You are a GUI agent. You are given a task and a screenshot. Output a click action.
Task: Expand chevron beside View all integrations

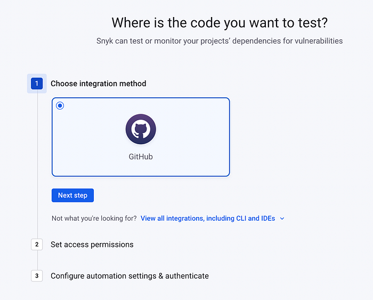tap(282, 219)
